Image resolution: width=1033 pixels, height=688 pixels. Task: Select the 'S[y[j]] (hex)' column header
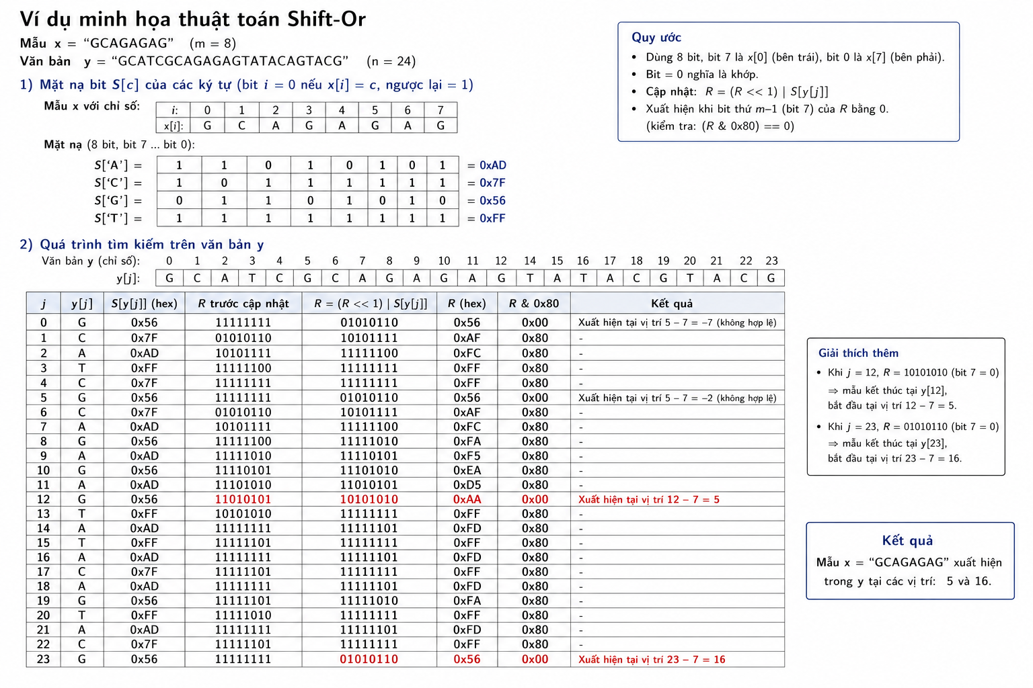[145, 304]
